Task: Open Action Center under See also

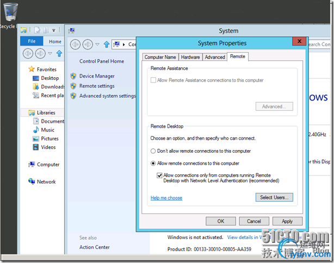Action: click(94, 247)
